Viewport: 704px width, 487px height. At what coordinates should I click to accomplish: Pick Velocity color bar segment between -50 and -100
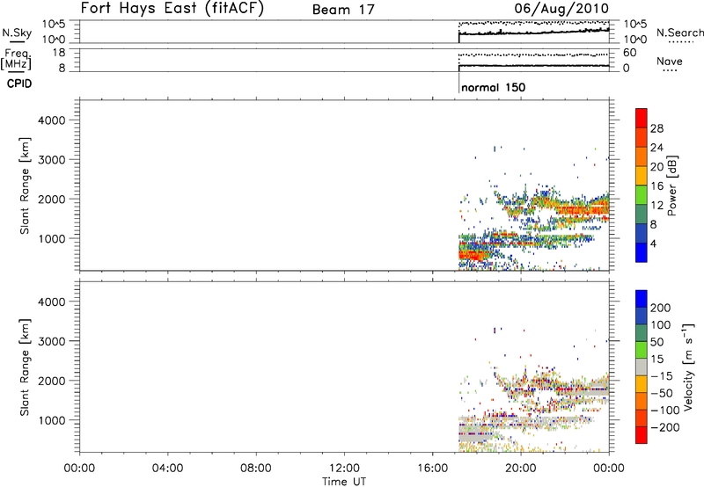pos(642,401)
